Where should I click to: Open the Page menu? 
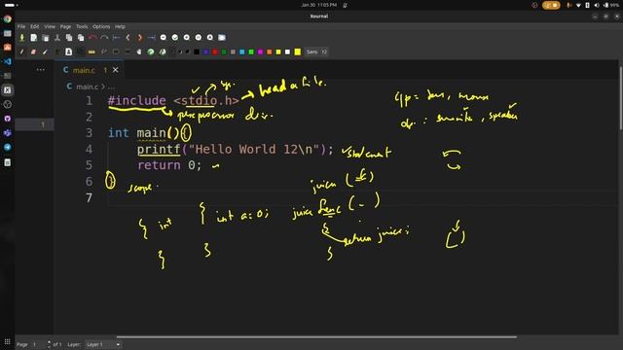tap(65, 26)
